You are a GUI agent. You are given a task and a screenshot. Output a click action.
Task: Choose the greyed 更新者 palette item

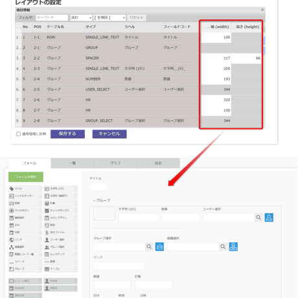[60, 288]
